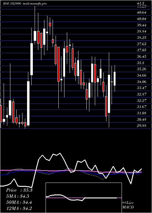Click the 32.87 price axis label

coord(142,94)
